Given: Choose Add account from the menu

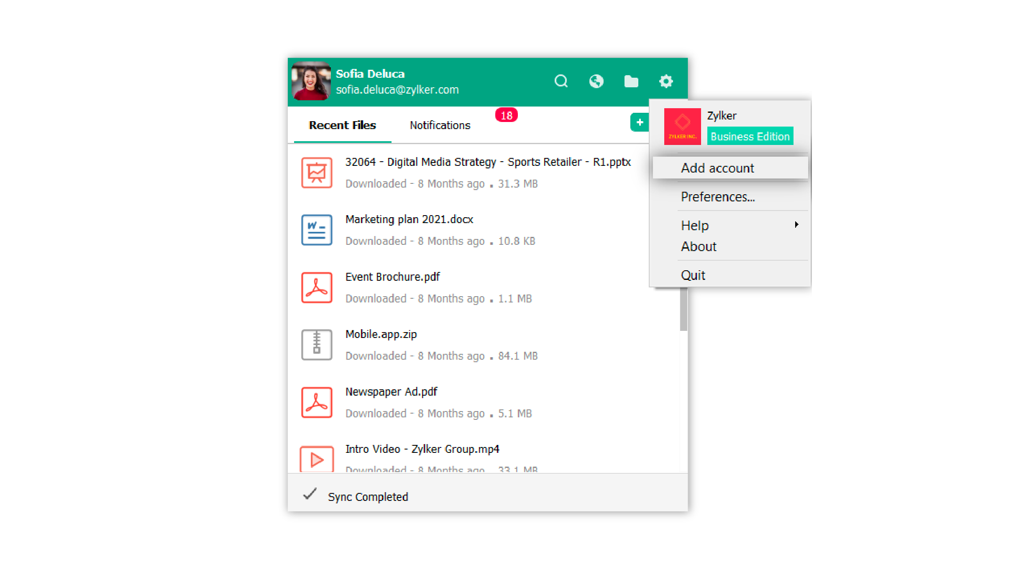Looking at the screenshot, I should point(717,168).
